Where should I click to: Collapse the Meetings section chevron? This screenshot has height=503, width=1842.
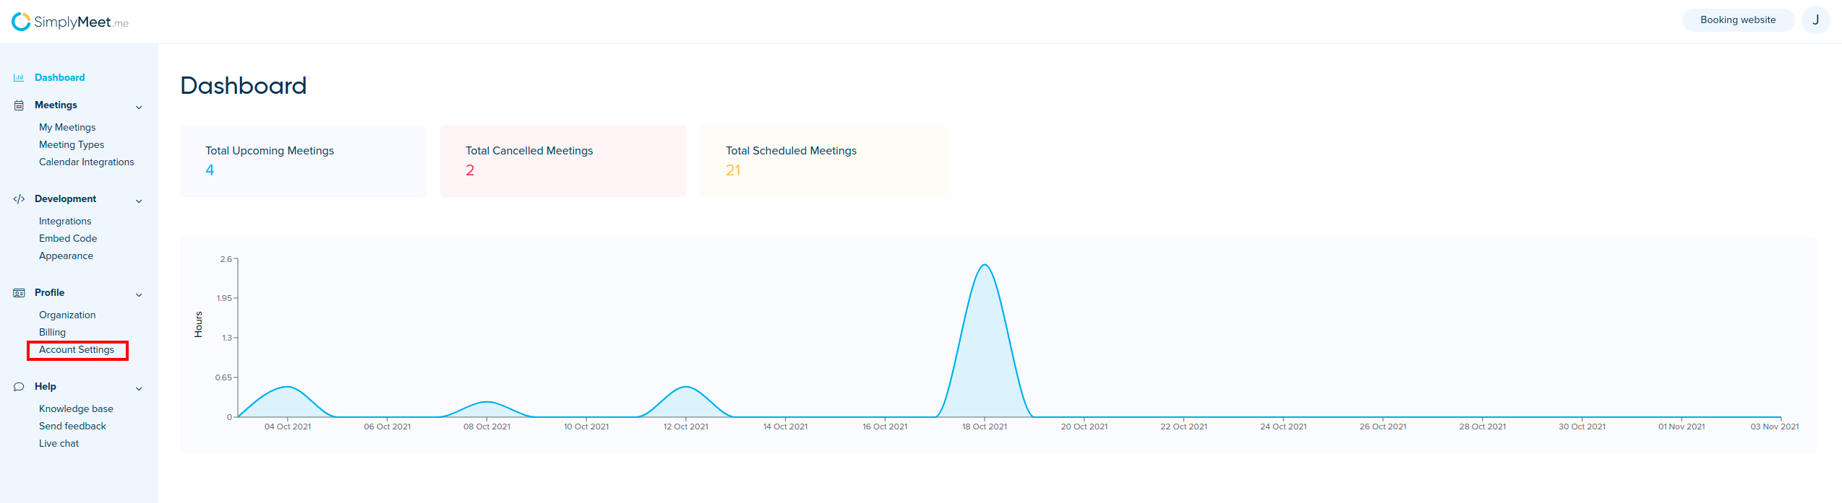click(139, 108)
